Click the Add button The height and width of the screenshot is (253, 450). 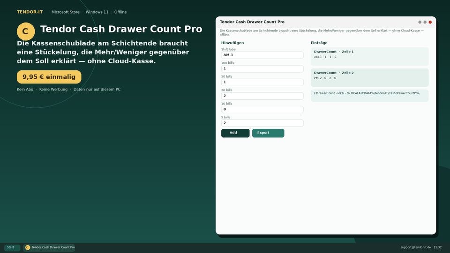pos(235,133)
